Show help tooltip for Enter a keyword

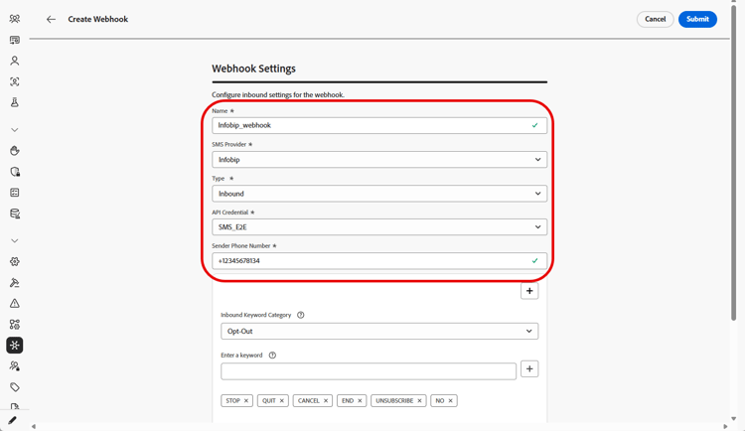272,356
